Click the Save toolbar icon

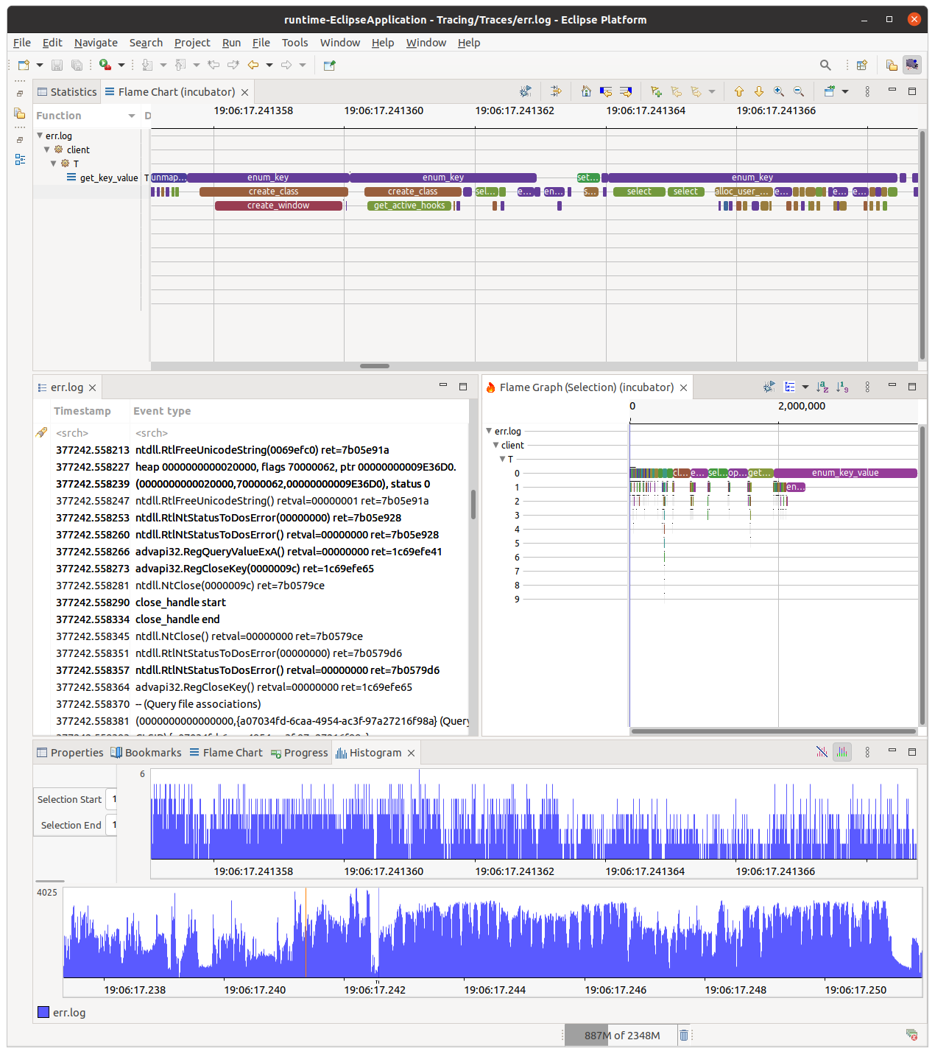coord(57,66)
